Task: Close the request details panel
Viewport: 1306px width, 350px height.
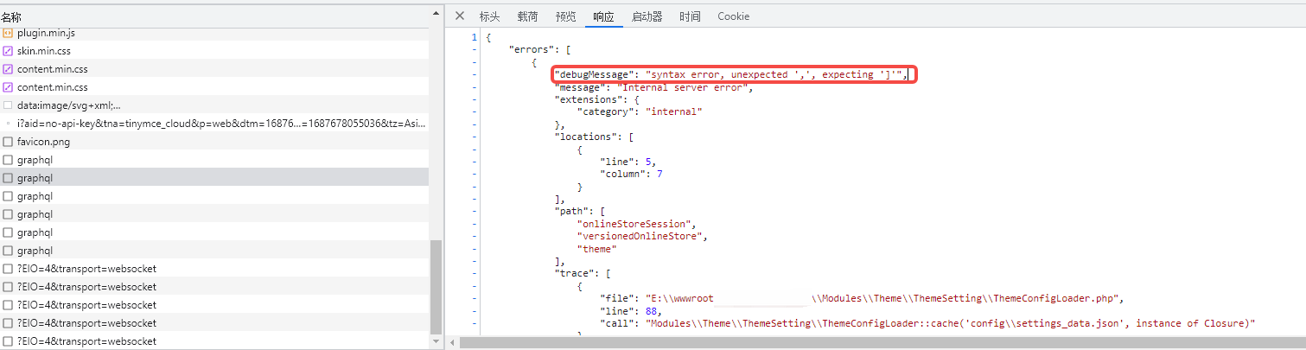Action: 460,16
